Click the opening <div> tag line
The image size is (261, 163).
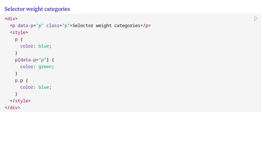pos(11,19)
